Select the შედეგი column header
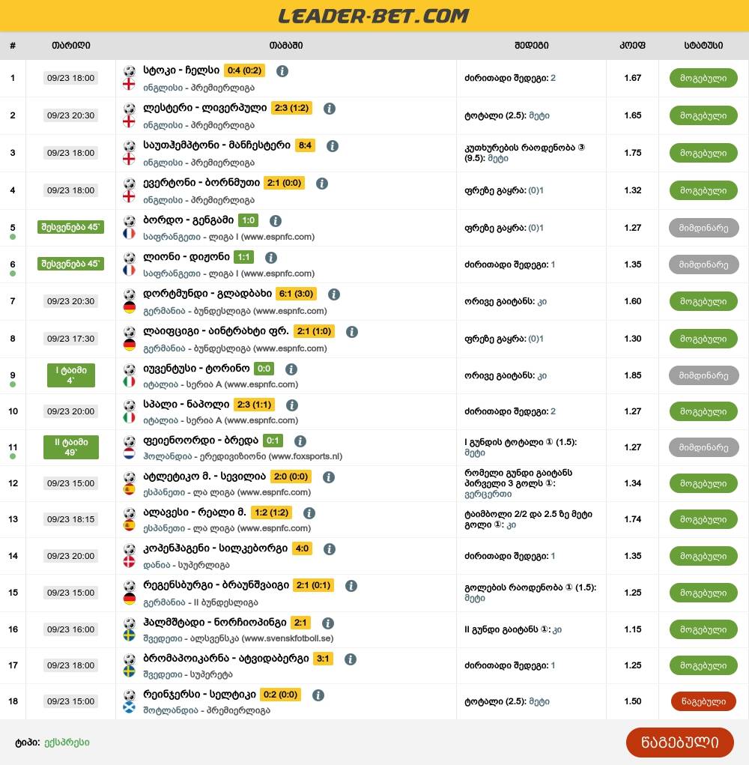This screenshot has height=765, width=749. click(532, 46)
